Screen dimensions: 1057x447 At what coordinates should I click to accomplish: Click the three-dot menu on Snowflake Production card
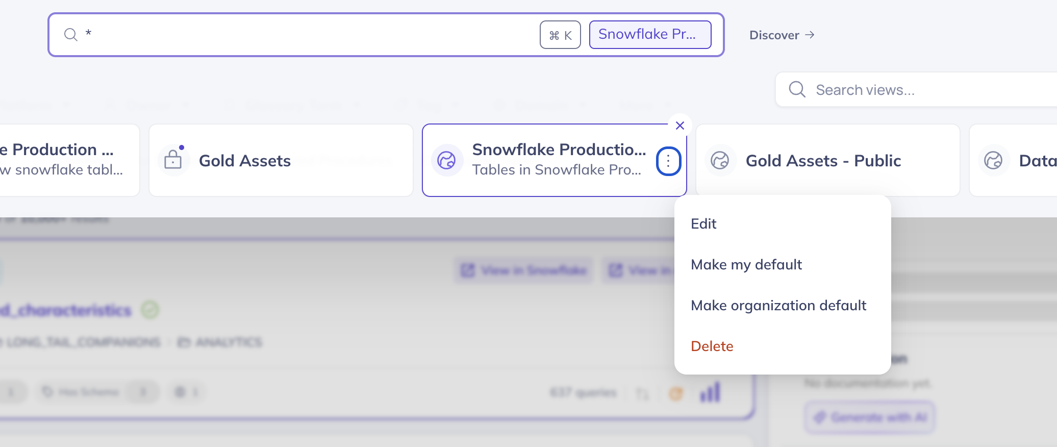click(x=668, y=161)
